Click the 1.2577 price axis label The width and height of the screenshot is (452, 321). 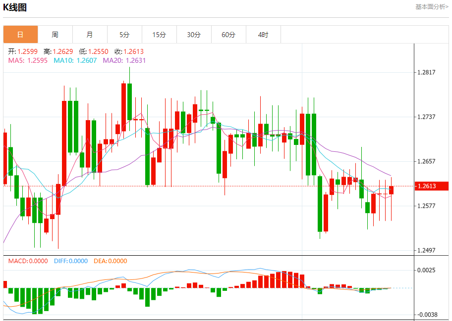(427, 206)
